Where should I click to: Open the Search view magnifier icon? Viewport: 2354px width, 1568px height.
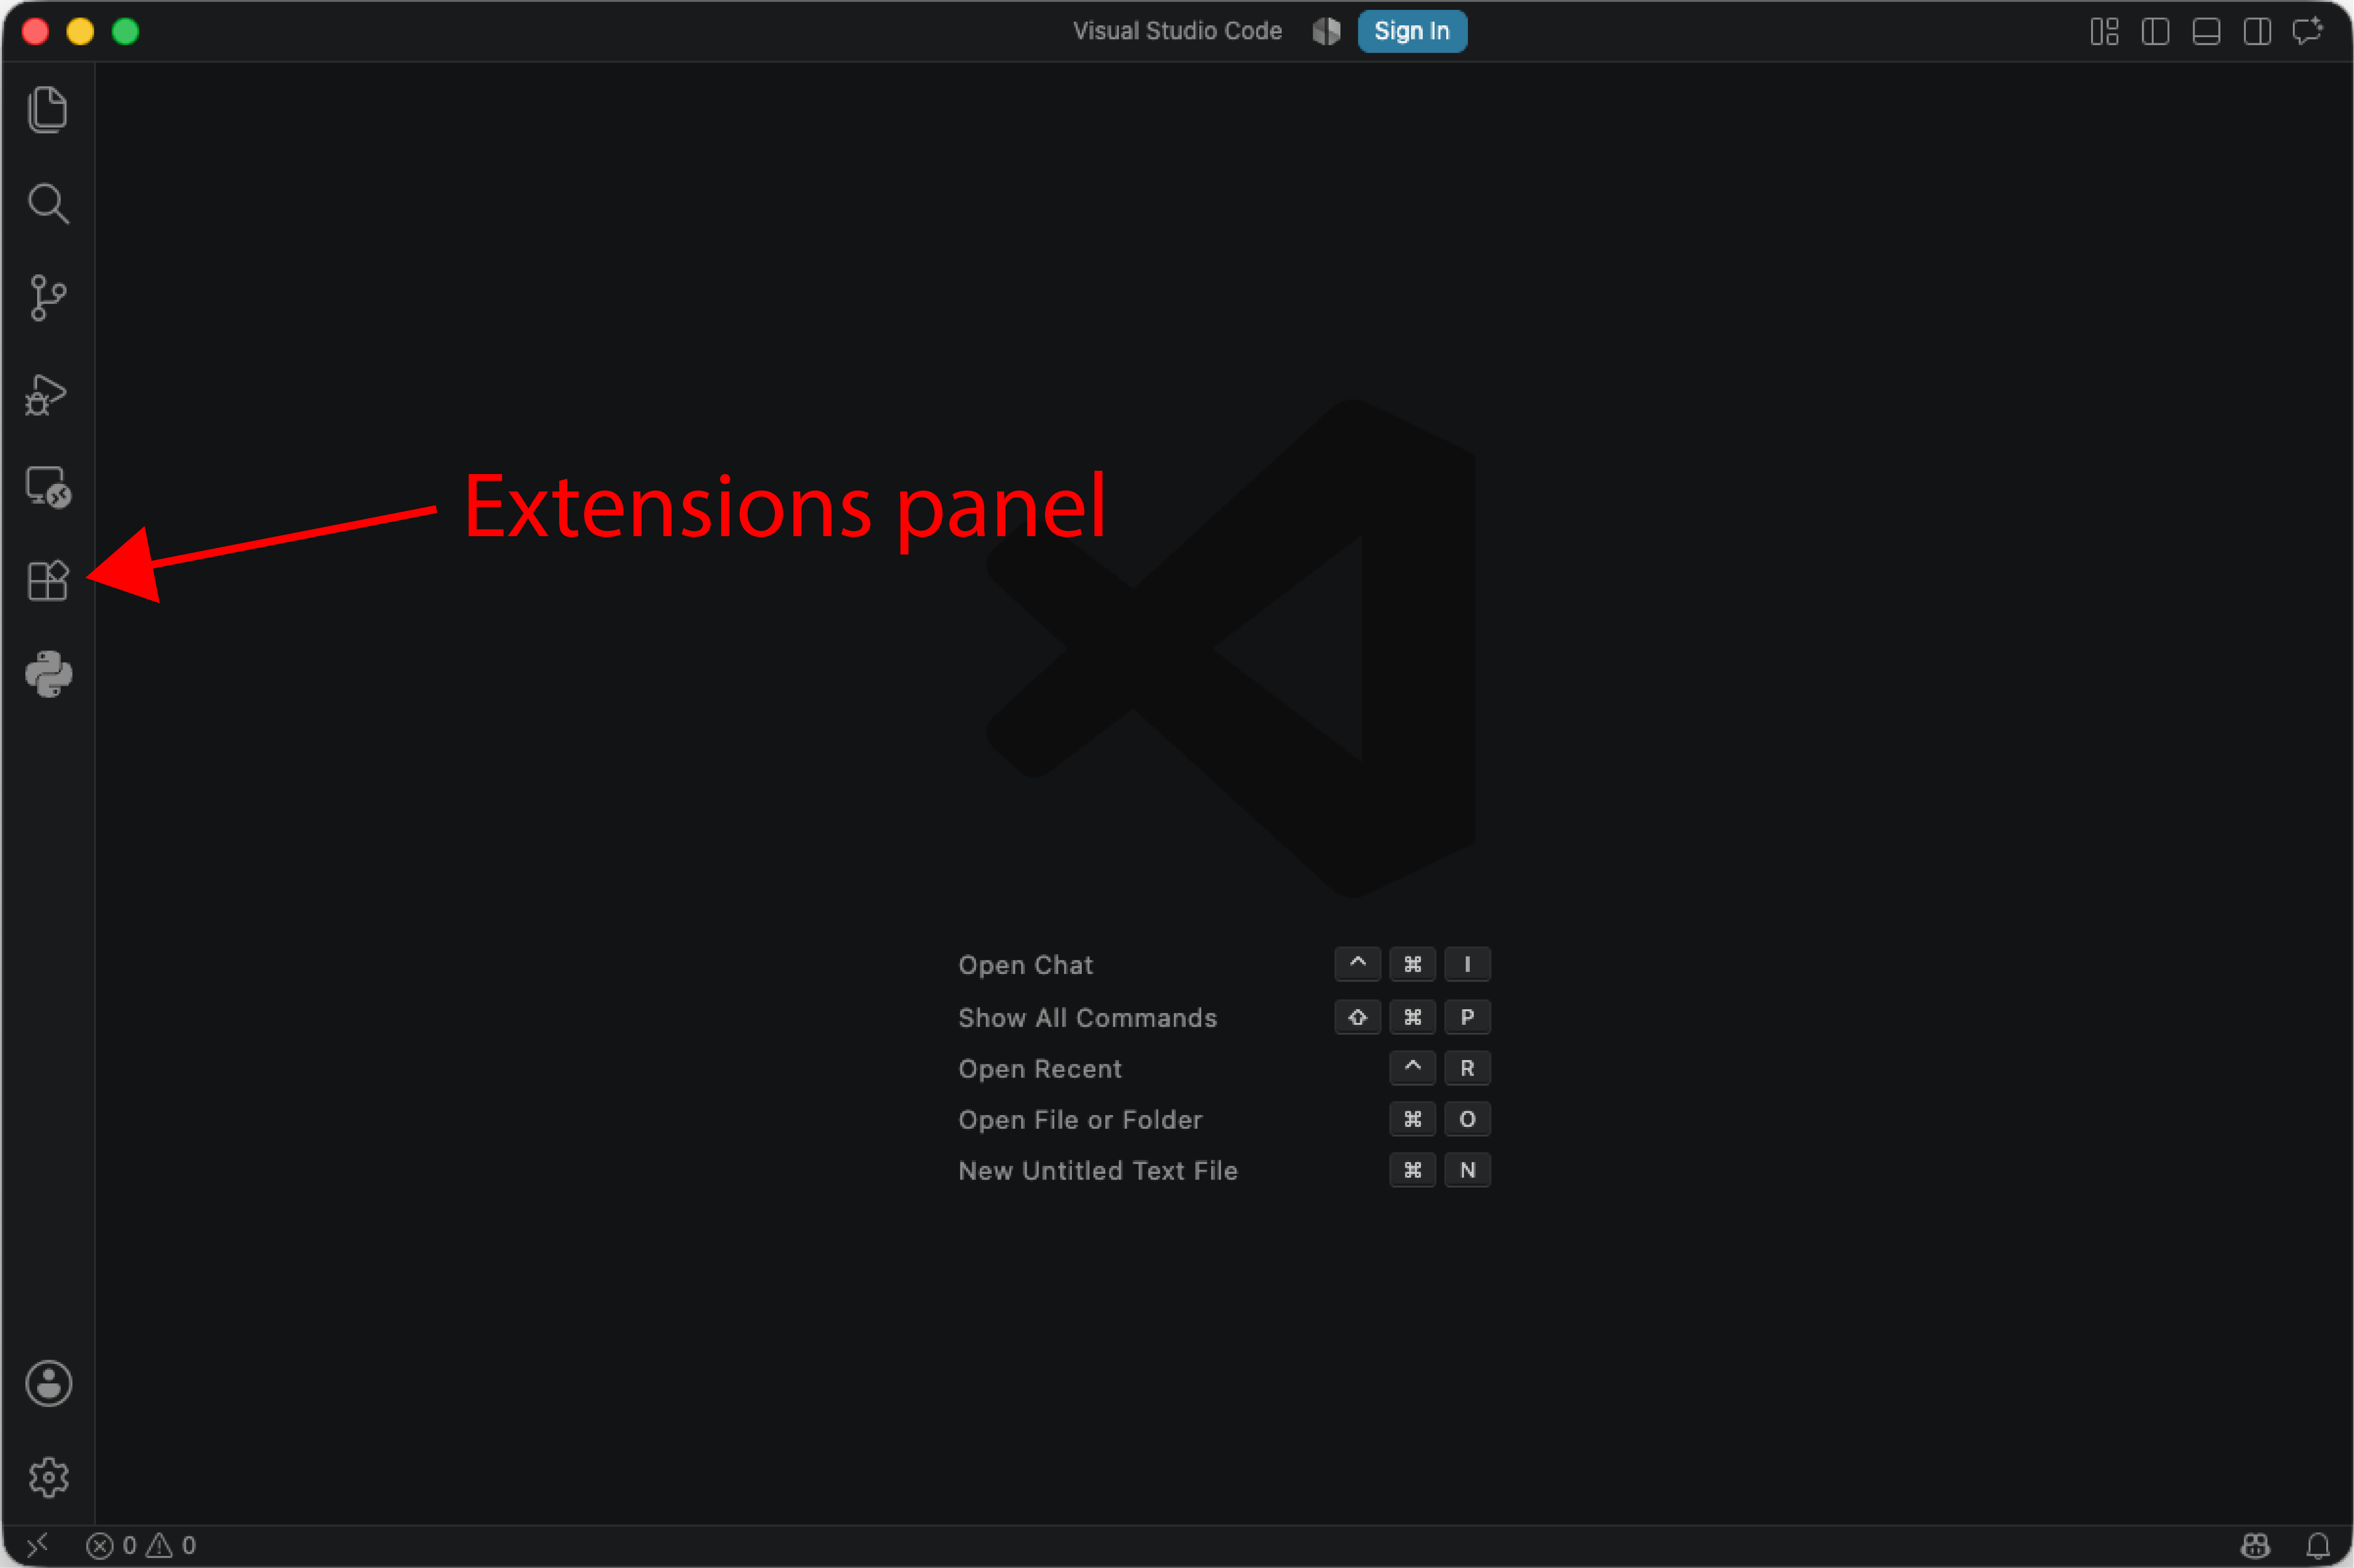(x=48, y=204)
